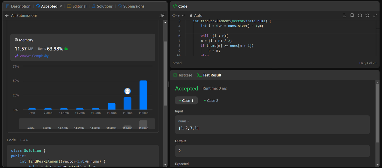This screenshot has height=168, width=382.
Task: Click the left panel vertical scrollbar
Action: click(165, 73)
